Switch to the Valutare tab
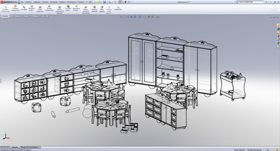Screen dimensions: 280x151 (30, 16)
